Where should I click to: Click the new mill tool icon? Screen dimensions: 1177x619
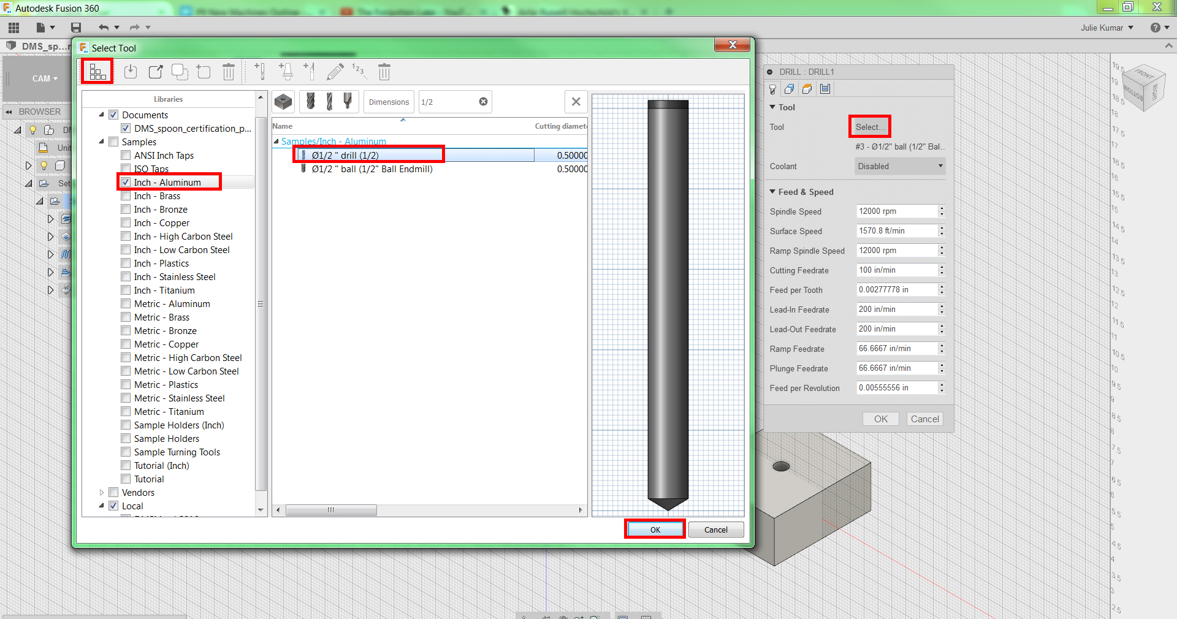click(x=260, y=72)
